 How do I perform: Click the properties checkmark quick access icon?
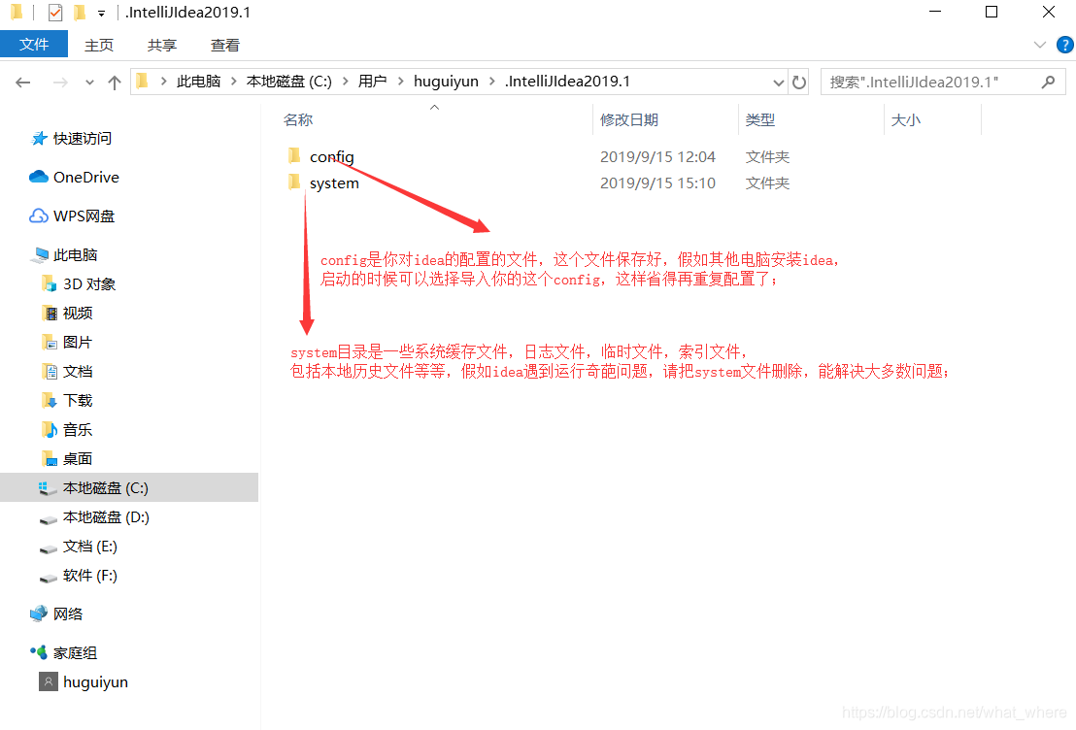click(x=55, y=13)
